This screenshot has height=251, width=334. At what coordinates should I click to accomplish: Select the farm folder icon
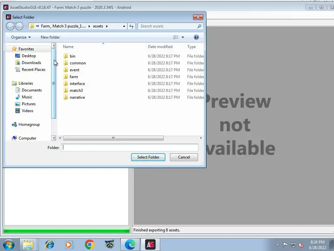66,76
